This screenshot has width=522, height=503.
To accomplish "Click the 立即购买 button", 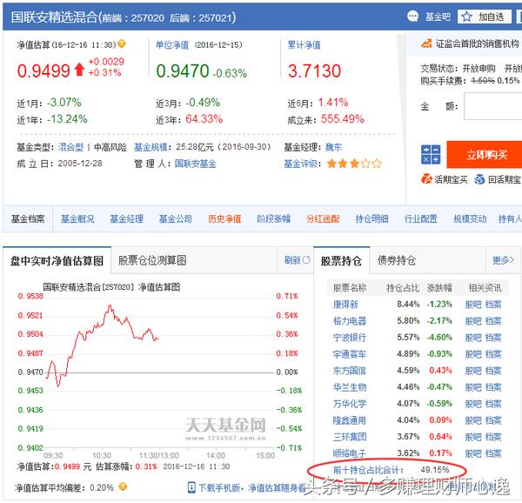I will (x=485, y=154).
